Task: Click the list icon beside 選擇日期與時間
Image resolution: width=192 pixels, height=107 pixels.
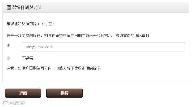Action: (x=9, y=8)
